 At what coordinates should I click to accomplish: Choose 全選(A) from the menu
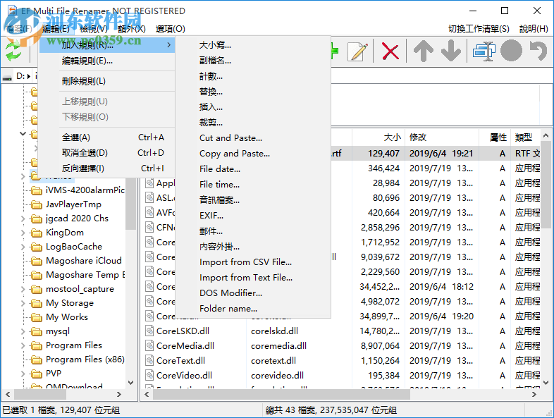[107, 137]
